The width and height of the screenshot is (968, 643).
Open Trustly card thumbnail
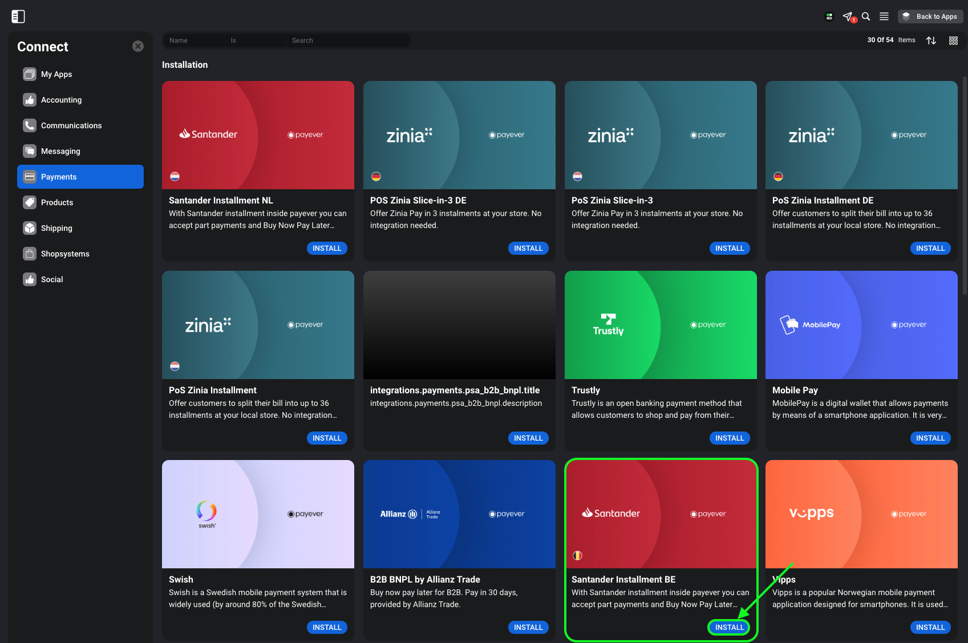[661, 325]
